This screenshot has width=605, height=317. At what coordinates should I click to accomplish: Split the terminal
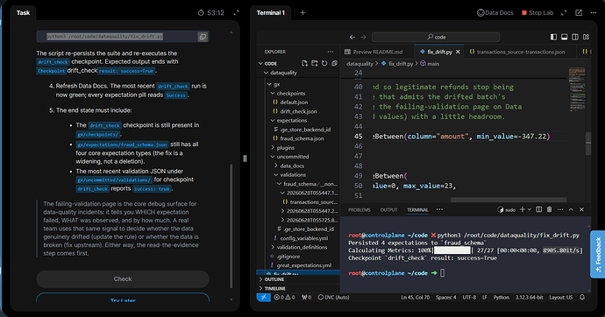[539, 209]
